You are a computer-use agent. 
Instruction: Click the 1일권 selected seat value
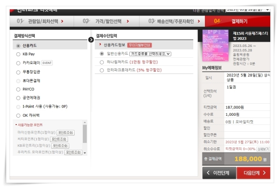(231, 87)
